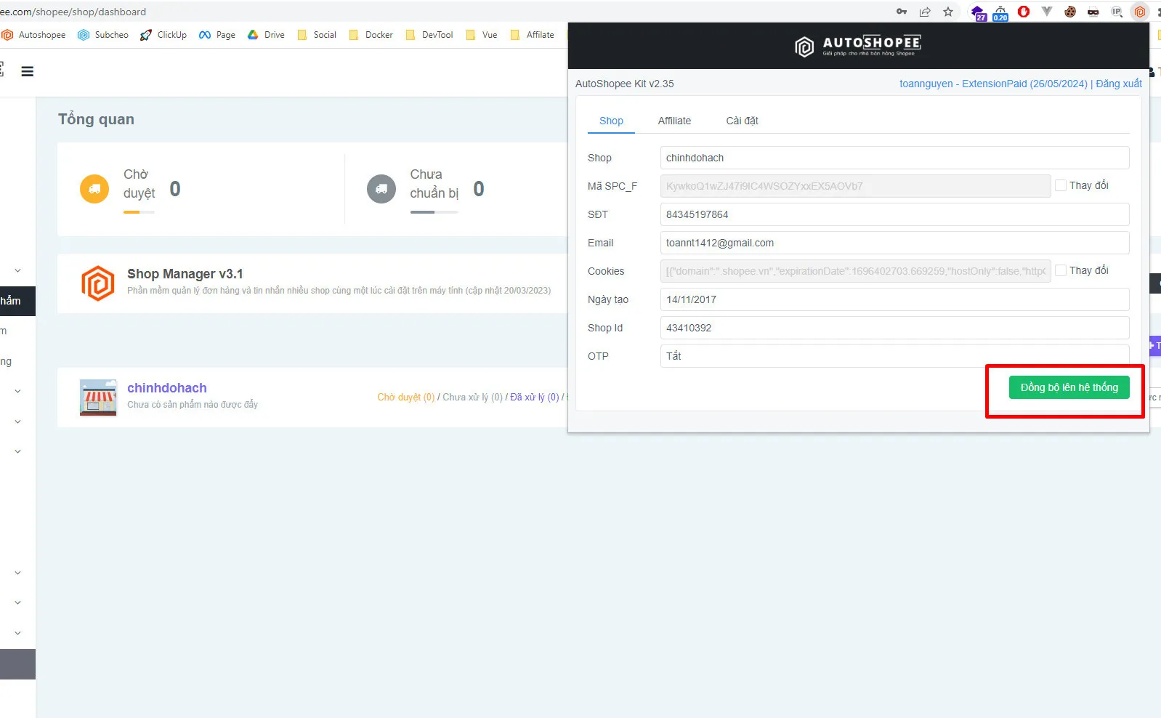Open the purple extension with badge 27
Viewport: 1161px width, 718px height.
pos(978,12)
